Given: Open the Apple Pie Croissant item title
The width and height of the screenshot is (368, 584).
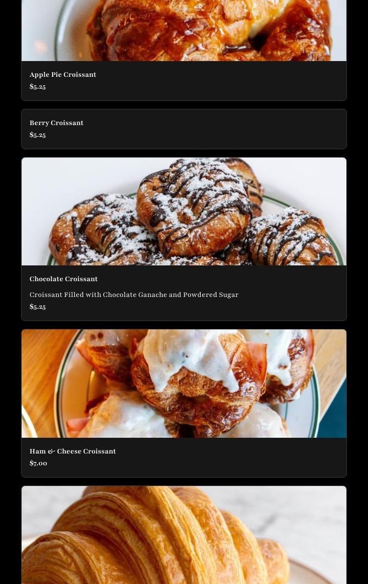Looking at the screenshot, I should coord(63,74).
